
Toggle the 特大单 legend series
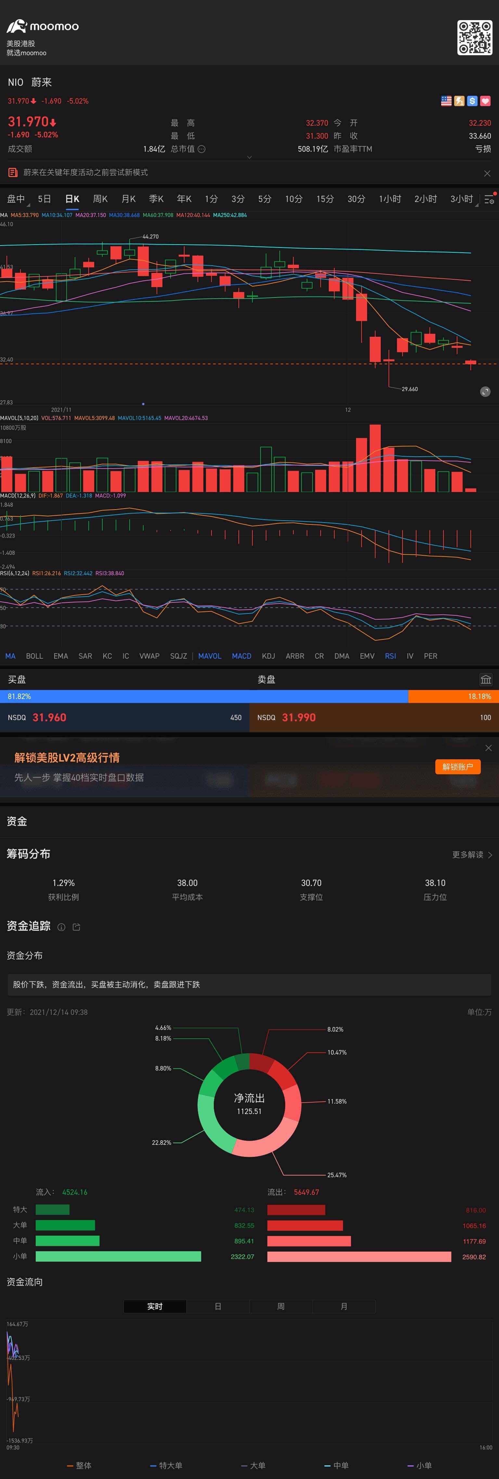pos(166,1465)
